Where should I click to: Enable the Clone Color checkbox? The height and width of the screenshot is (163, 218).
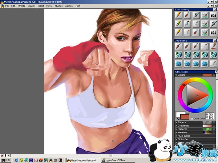point(192,118)
